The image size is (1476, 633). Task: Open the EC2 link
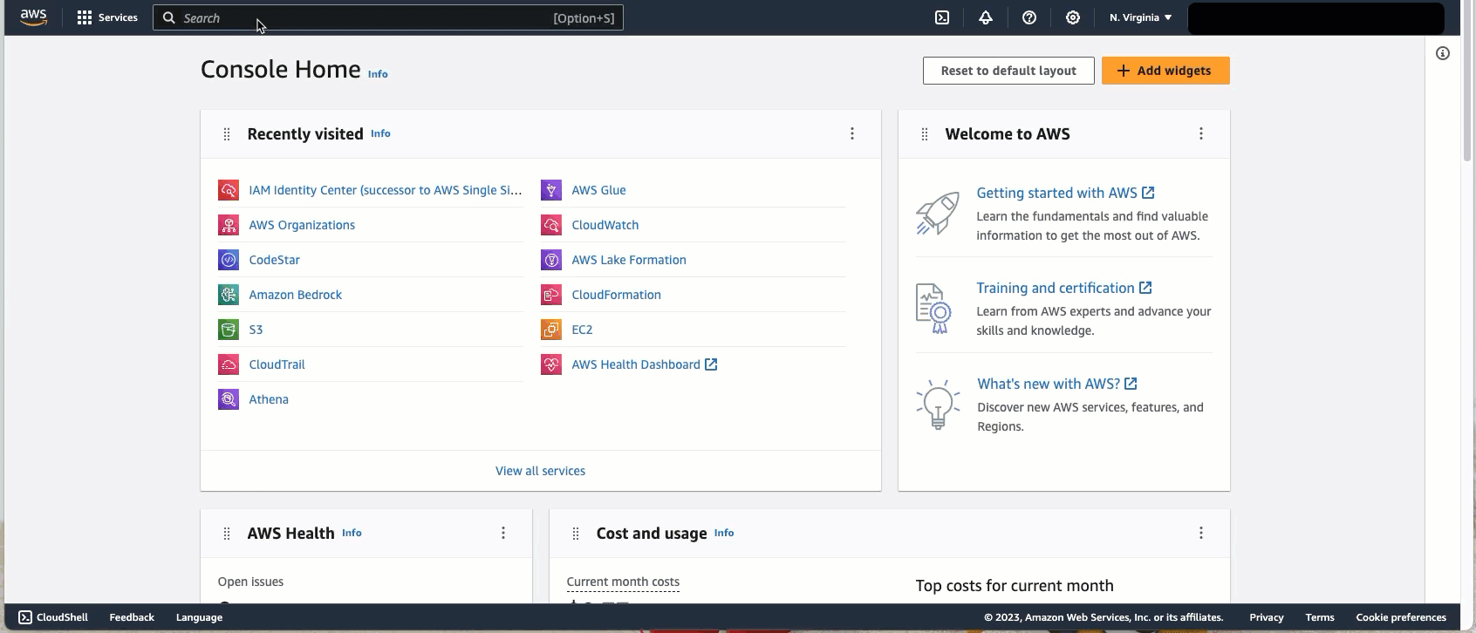click(582, 330)
